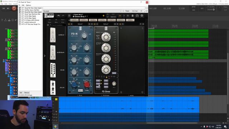Add the CS-EQ module thumbnail
This screenshot has height=129, width=229.
(x=53, y=70)
